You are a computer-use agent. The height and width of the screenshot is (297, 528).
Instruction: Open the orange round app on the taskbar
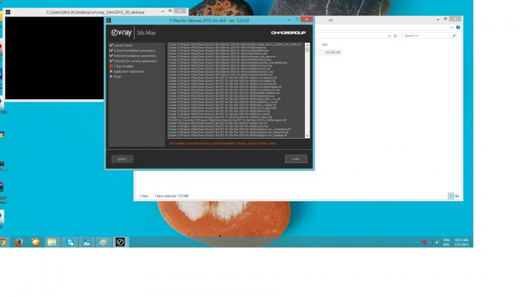point(36,242)
